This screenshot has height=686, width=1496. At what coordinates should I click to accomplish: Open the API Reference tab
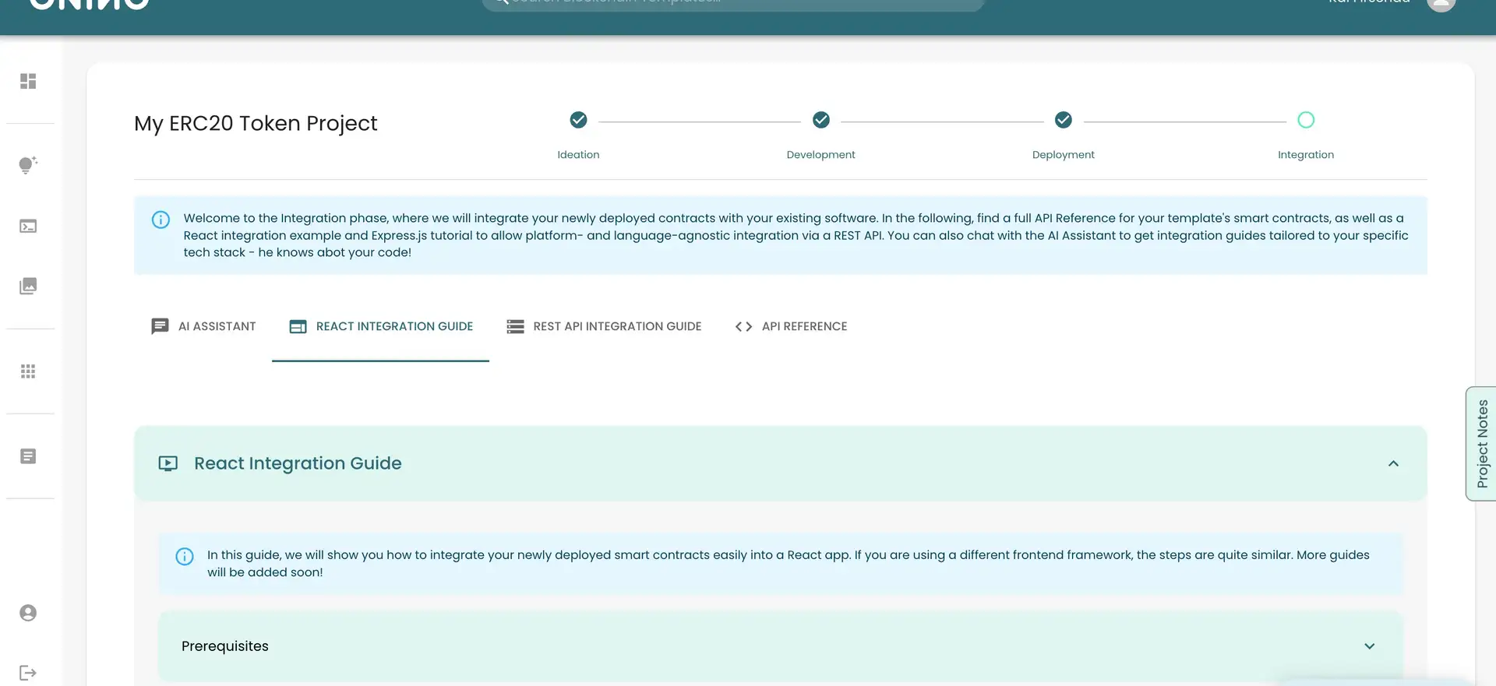[791, 327]
